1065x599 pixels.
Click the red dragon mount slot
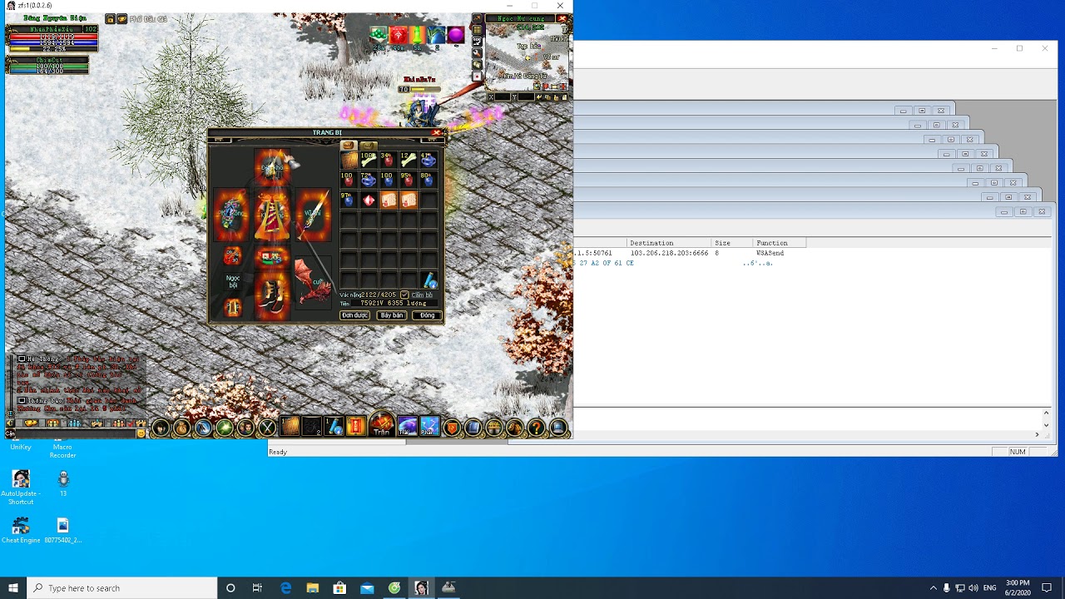[313, 281]
